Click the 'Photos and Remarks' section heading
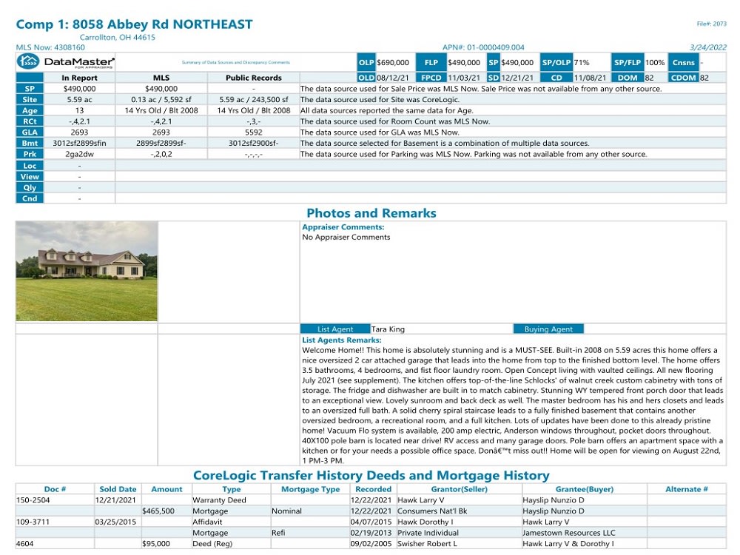The height and width of the screenshot is (555, 740). tap(371, 213)
